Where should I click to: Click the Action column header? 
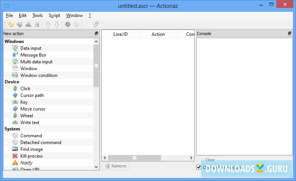coord(158,34)
